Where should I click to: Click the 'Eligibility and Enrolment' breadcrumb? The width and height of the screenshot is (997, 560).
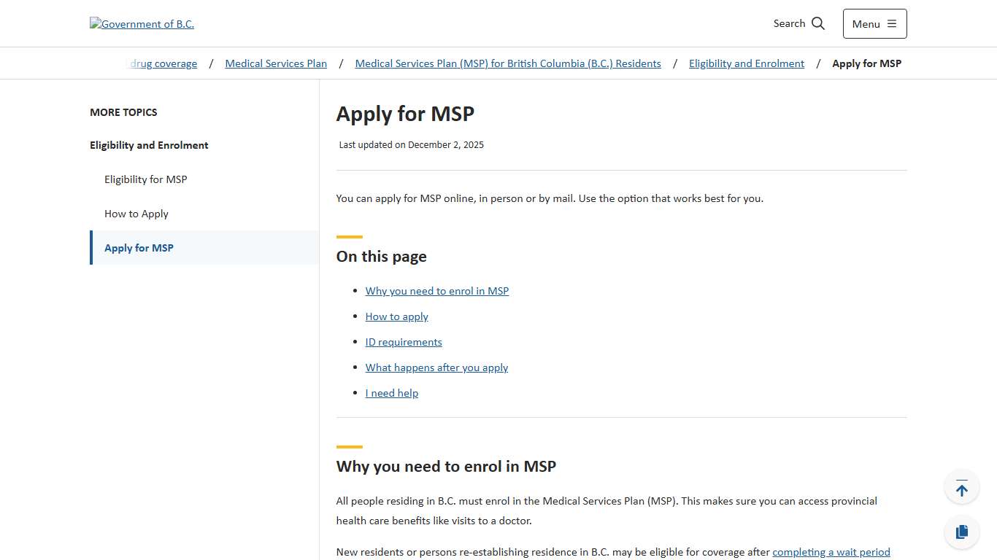[747, 63]
